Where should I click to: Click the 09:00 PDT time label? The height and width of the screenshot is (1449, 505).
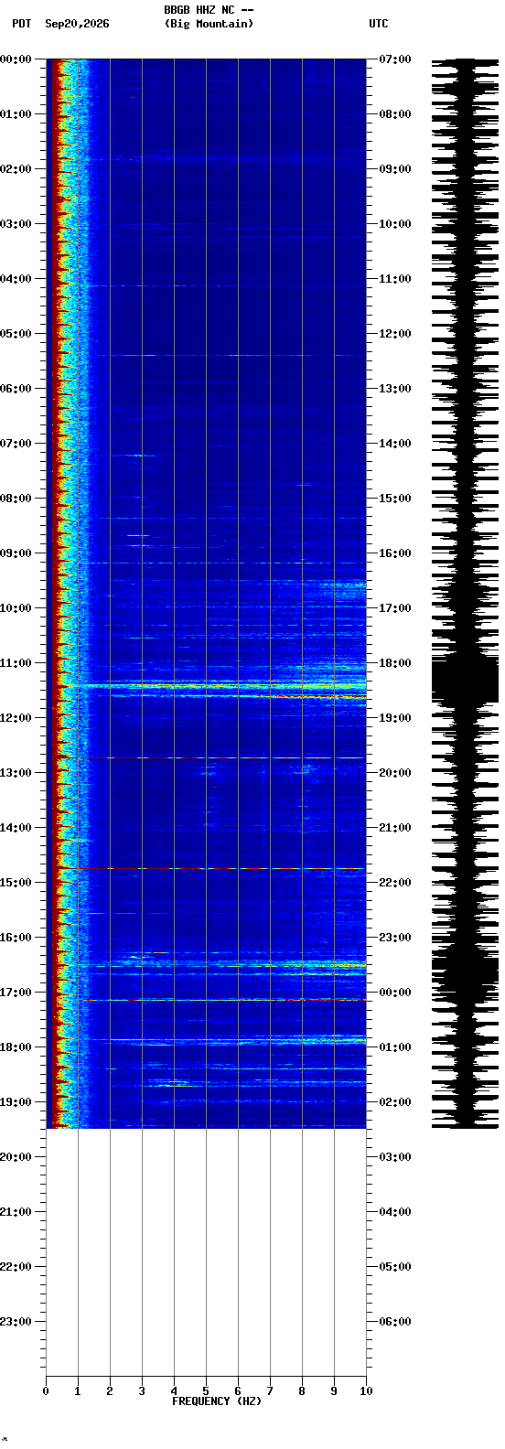[16, 553]
